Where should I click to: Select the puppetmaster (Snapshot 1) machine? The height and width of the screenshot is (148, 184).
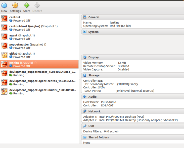tap(39, 46)
